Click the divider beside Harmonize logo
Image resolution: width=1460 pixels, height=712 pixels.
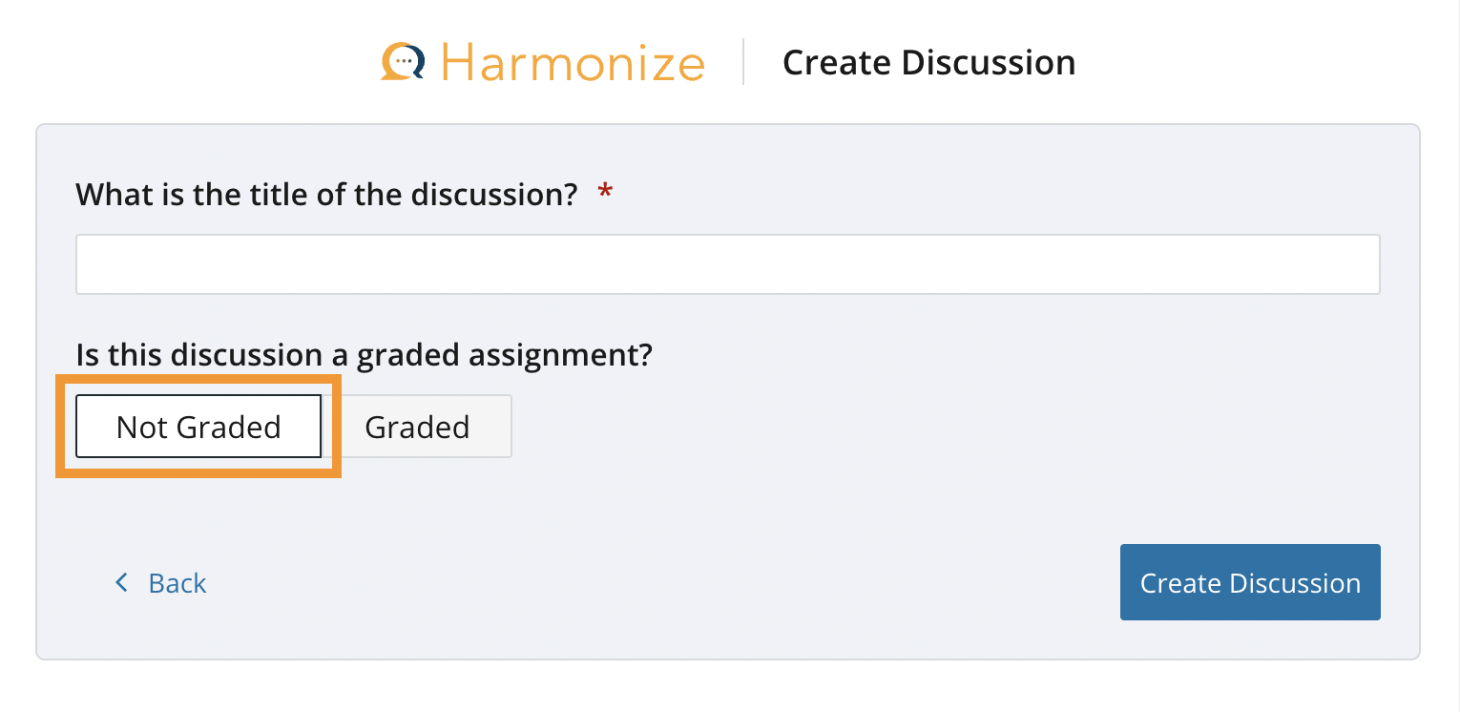point(743,62)
